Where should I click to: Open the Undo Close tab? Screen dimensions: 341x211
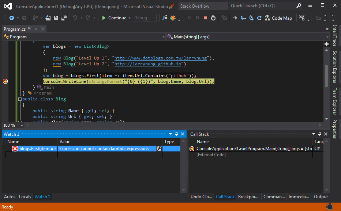coord(201,197)
